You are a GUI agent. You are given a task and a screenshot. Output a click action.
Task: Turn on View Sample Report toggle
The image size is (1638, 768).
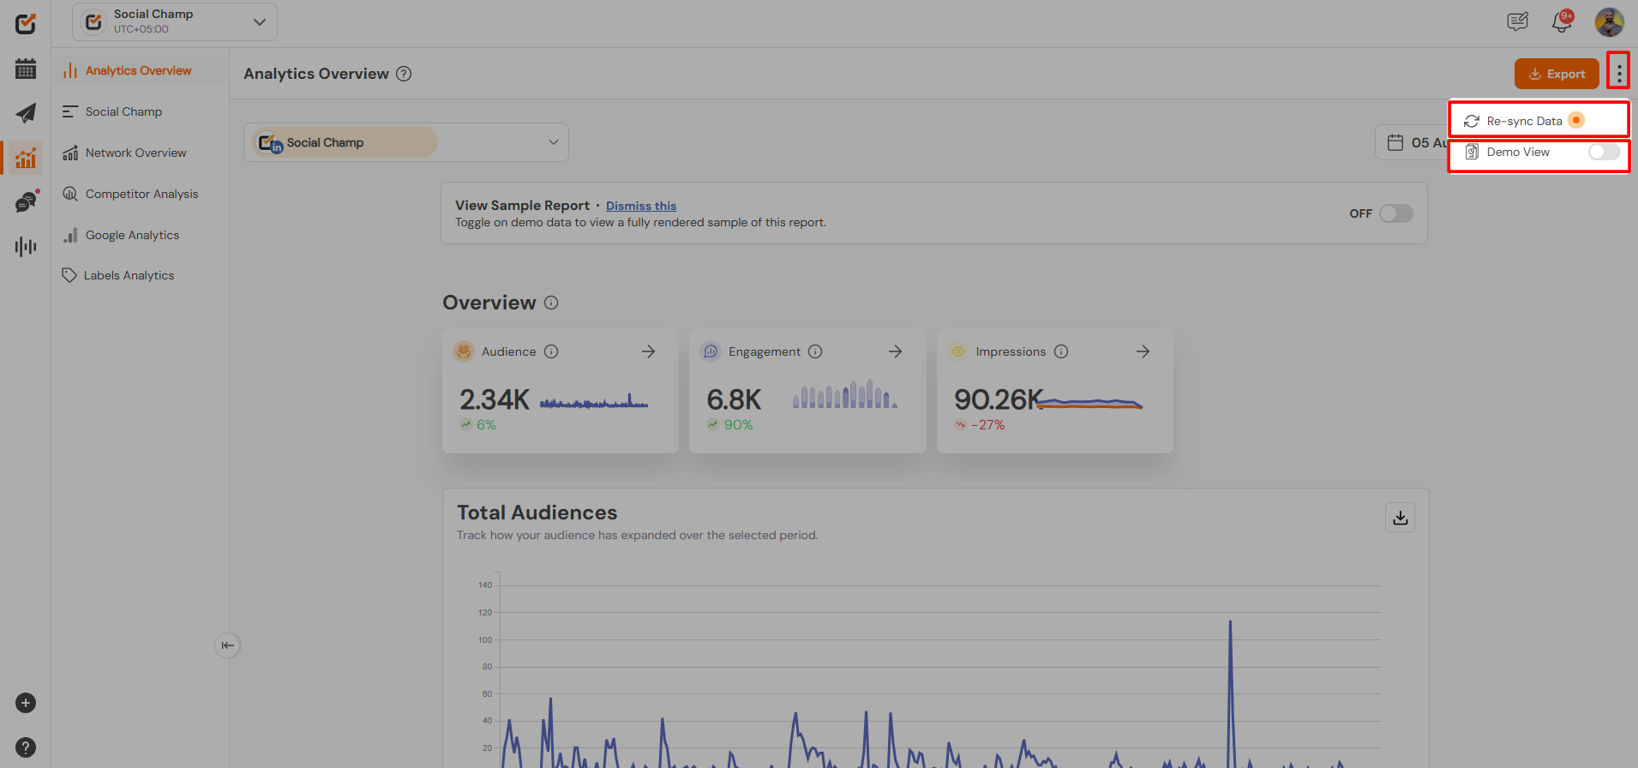[x=1395, y=213]
